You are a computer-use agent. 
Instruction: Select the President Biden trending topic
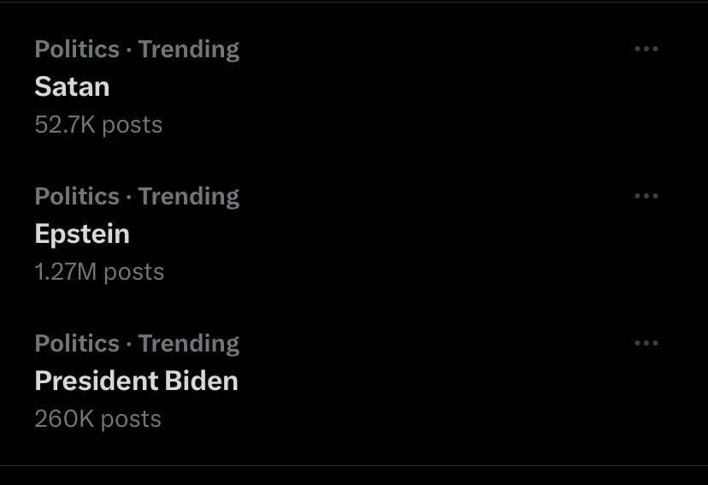coord(136,381)
